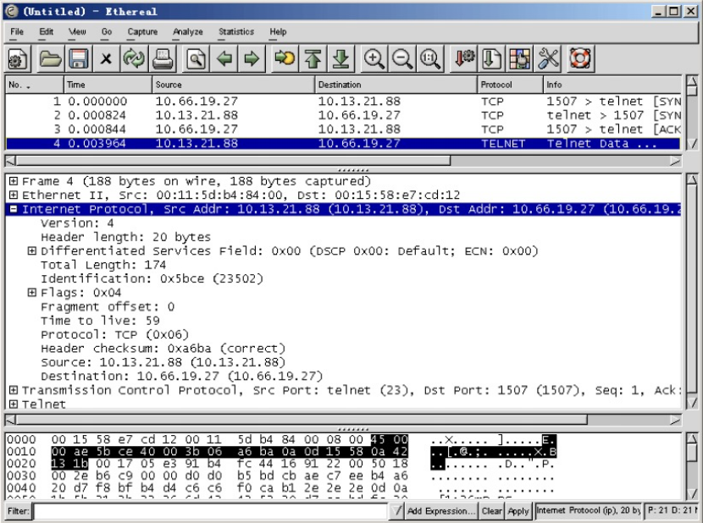Select Protocol: TCP (0x06) field
This screenshot has height=523, width=703.
115,334
